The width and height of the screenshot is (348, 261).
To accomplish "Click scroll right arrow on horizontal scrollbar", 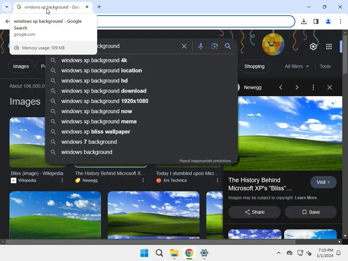I will pos(340,242).
